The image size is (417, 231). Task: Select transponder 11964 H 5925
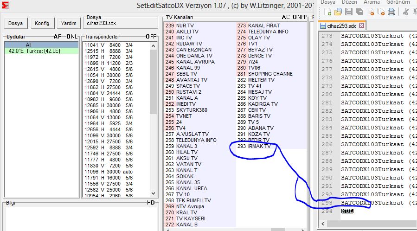coord(109,123)
